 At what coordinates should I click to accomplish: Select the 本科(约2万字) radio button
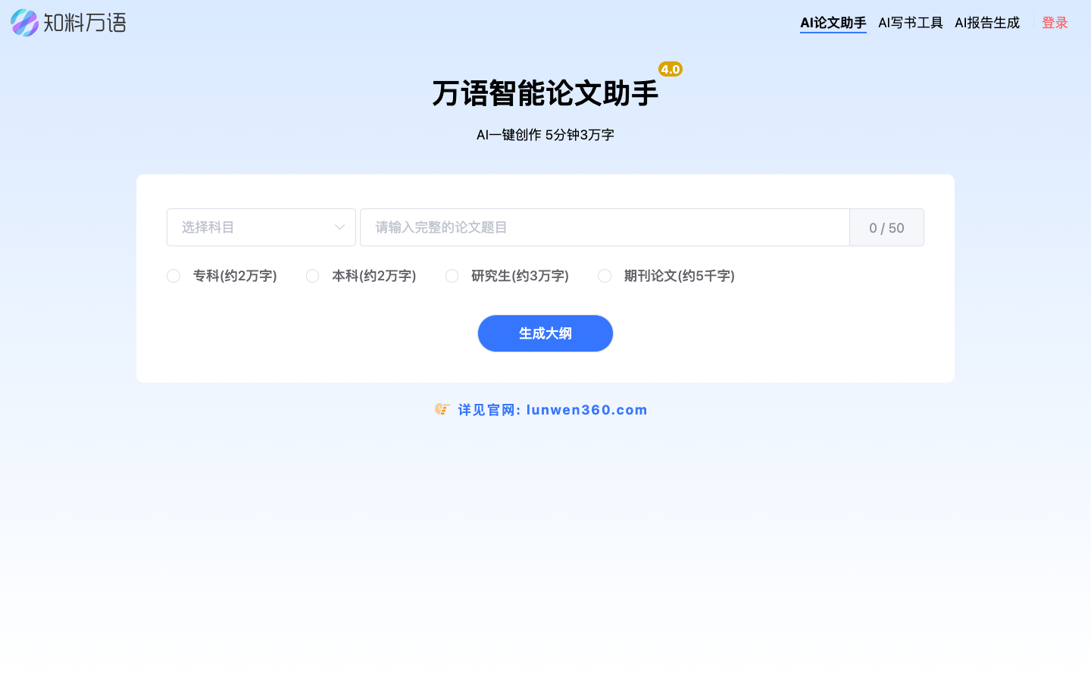(312, 276)
